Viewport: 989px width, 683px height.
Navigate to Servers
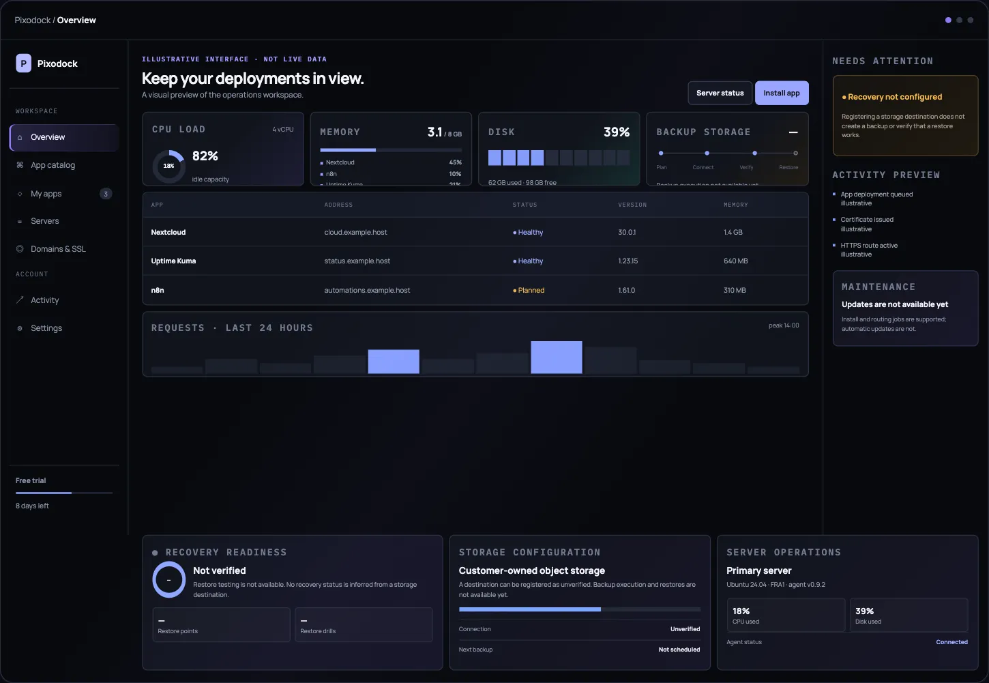tap(64, 221)
